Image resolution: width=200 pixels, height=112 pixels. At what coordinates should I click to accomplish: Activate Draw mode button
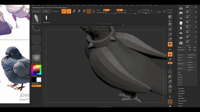coord(69,11)
